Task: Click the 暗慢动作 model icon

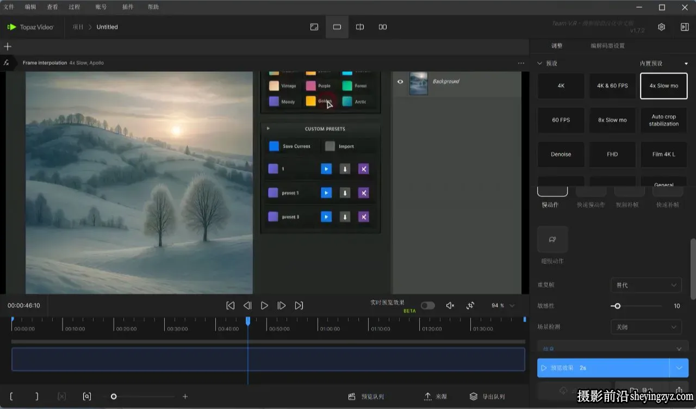Action: pyautogui.click(x=552, y=239)
